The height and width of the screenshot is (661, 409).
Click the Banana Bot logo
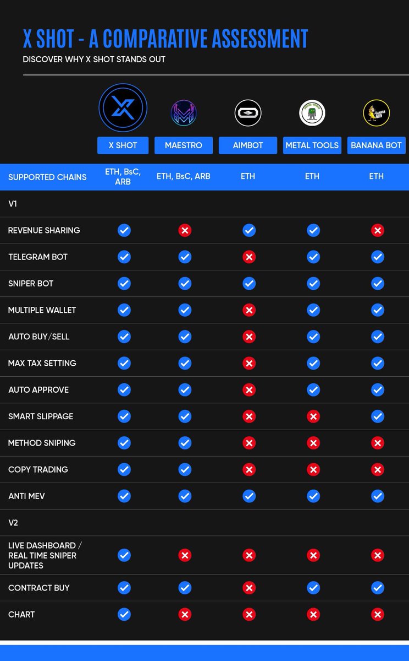click(377, 113)
